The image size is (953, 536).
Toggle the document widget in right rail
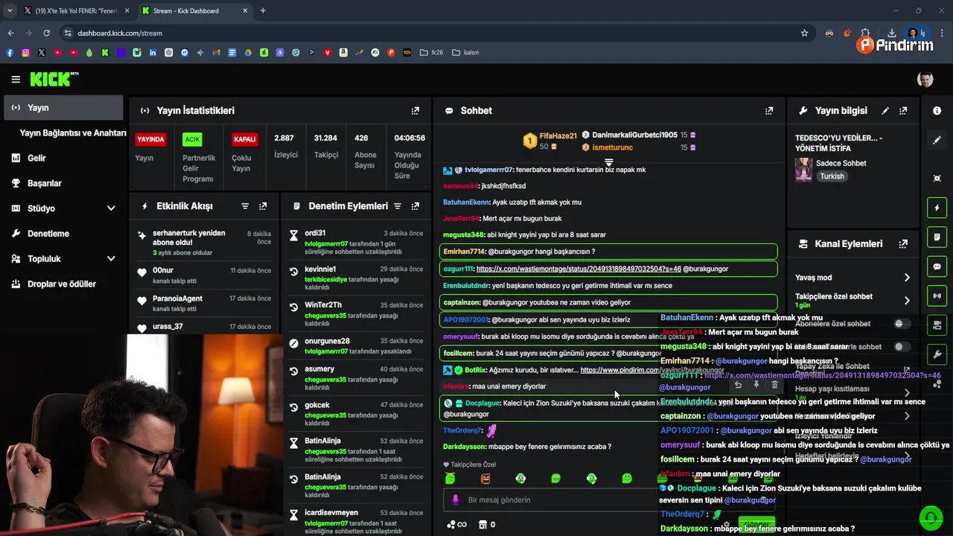(x=937, y=237)
